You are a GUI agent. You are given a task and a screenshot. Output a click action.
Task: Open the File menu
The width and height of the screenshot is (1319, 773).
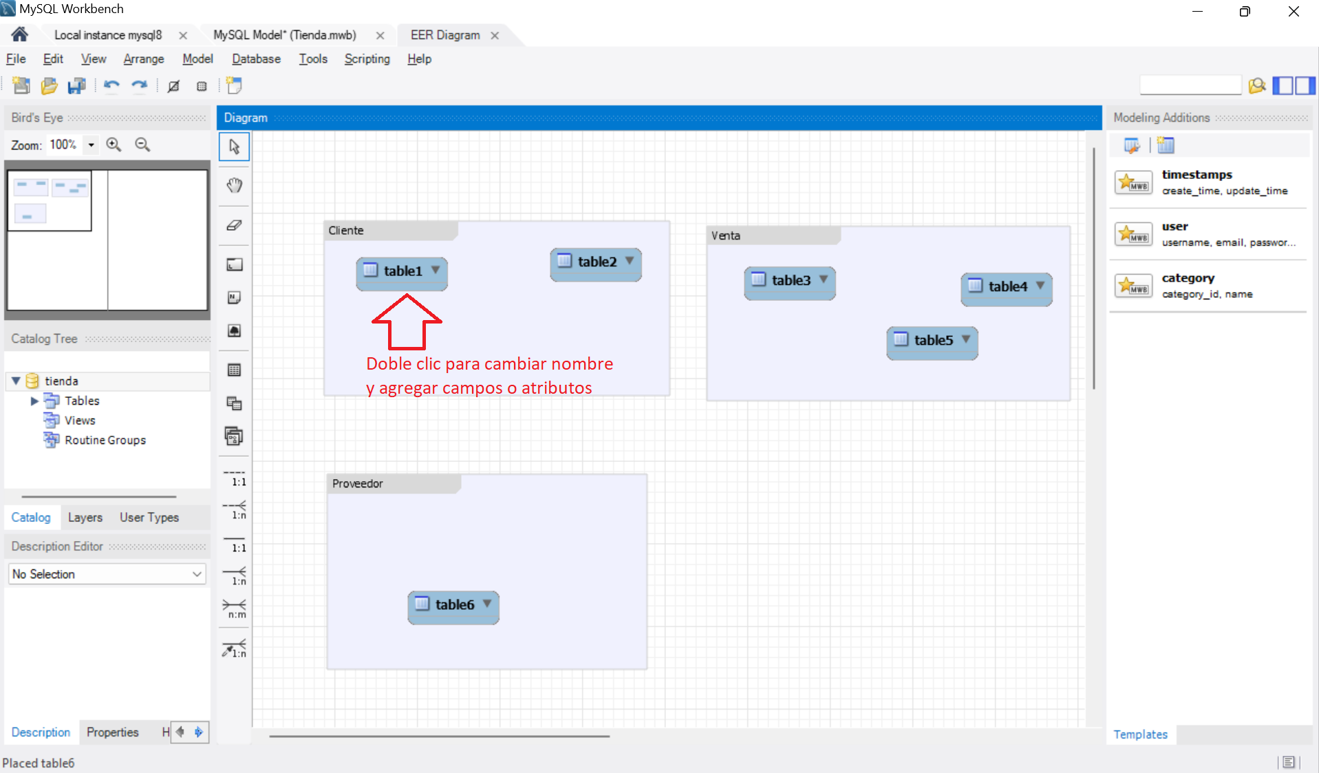point(16,59)
